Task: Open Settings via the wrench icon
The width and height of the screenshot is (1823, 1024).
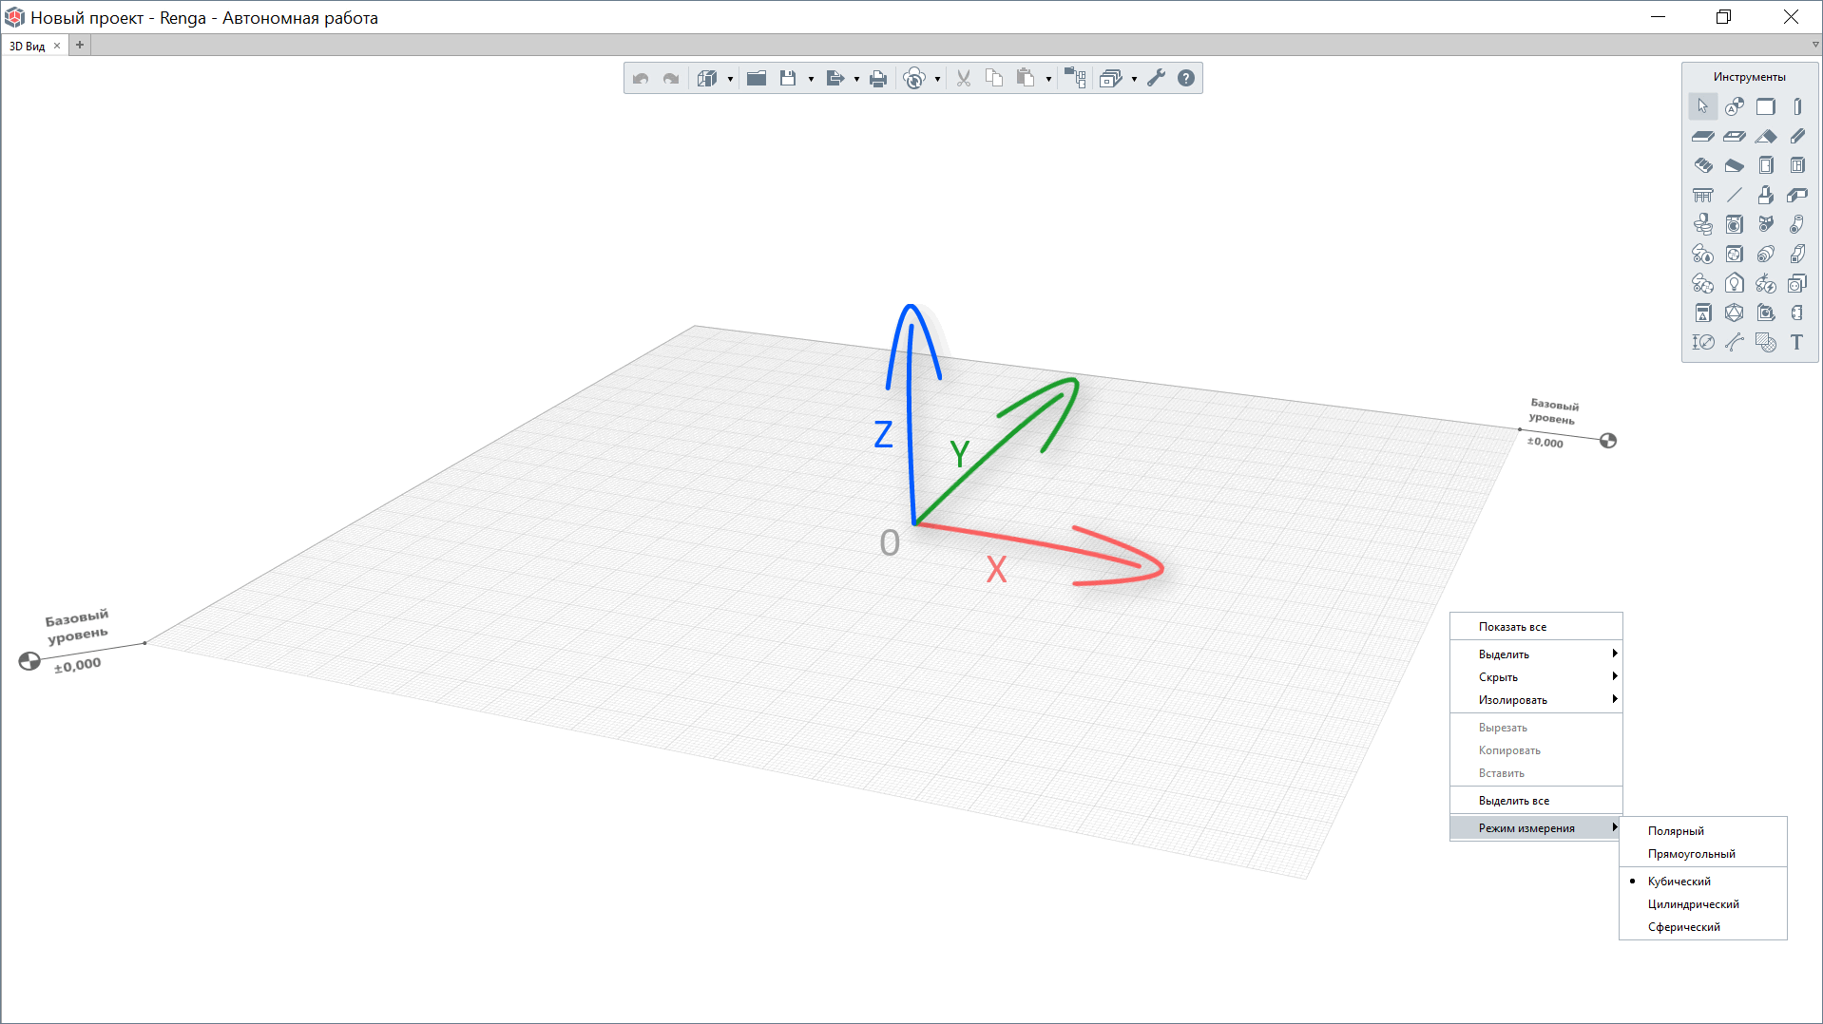Action: click(1156, 79)
